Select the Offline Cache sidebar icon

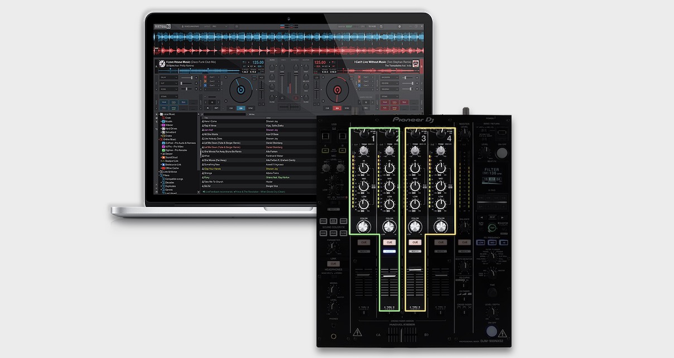tap(165, 168)
